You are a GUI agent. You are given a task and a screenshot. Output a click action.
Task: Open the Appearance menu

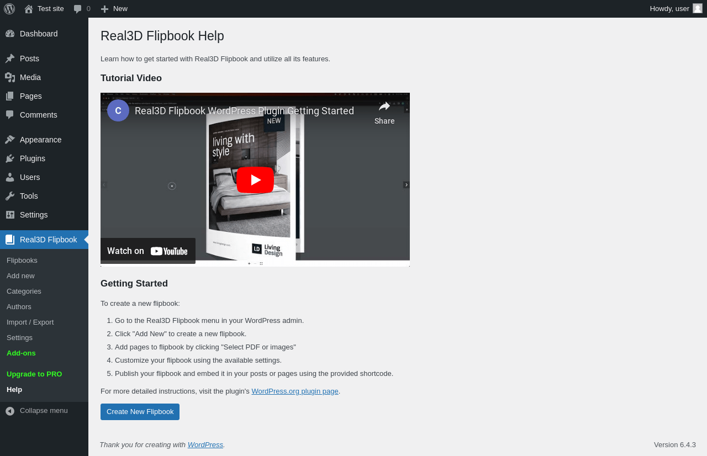tap(44, 140)
